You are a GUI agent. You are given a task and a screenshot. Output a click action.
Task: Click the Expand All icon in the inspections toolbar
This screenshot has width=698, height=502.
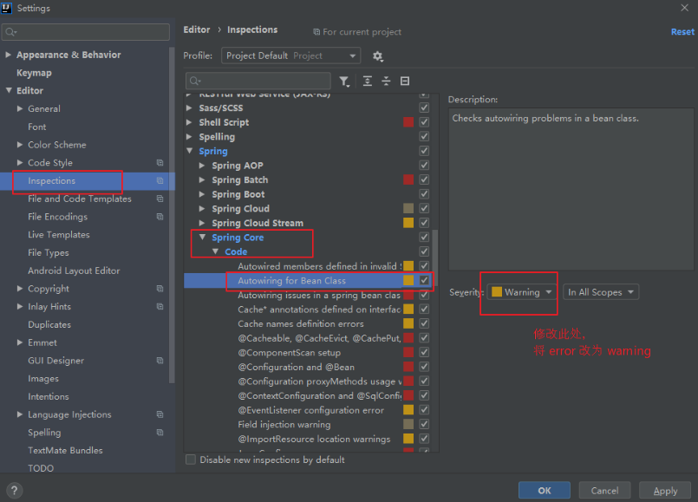click(x=368, y=81)
